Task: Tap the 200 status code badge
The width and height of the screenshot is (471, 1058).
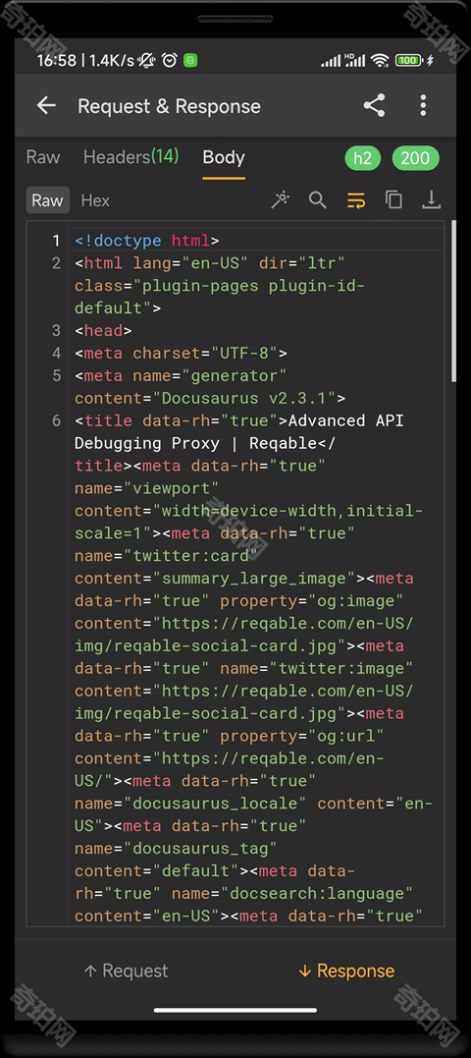Action: coord(415,158)
